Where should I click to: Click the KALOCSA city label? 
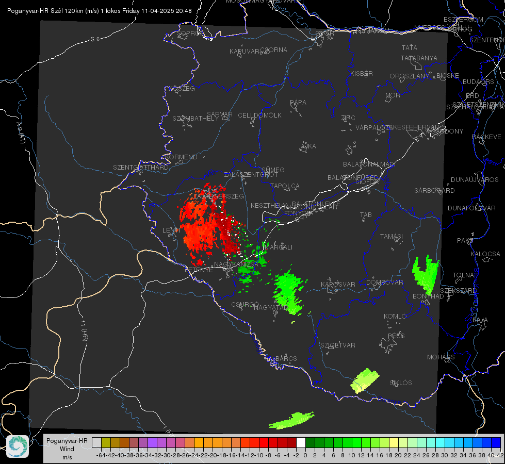click(x=485, y=254)
